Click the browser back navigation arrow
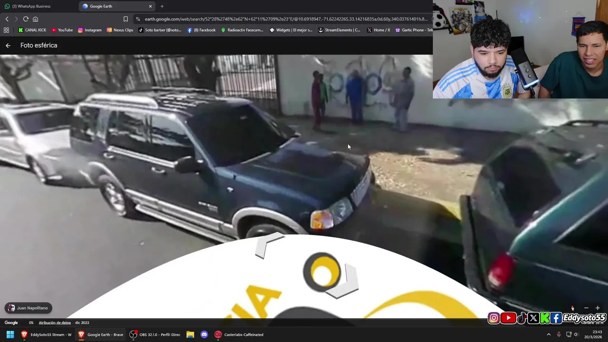This screenshot has width=608, height=342. tap(7, 19)
